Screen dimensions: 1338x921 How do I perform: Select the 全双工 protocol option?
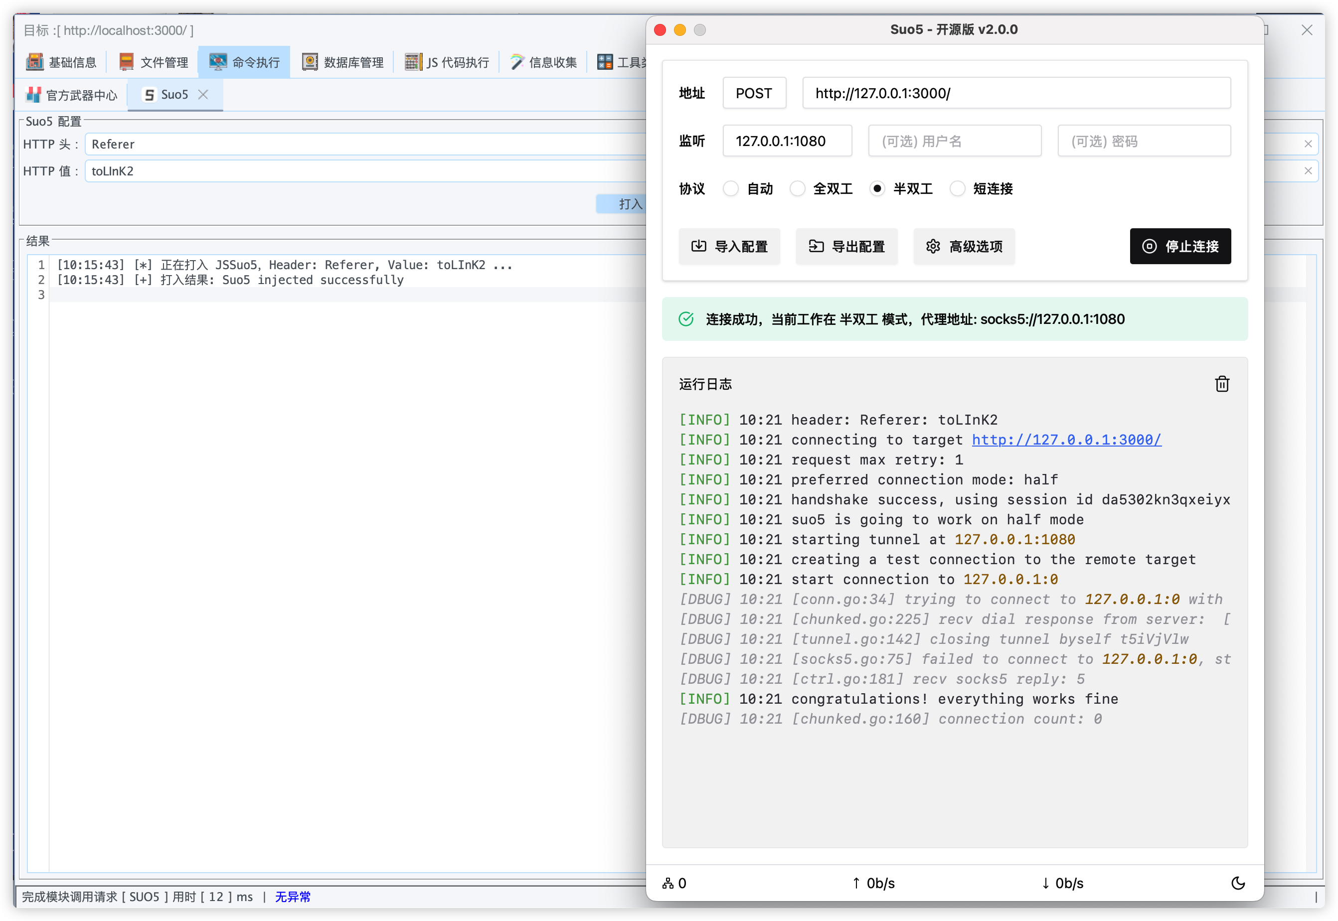(798, 189)
